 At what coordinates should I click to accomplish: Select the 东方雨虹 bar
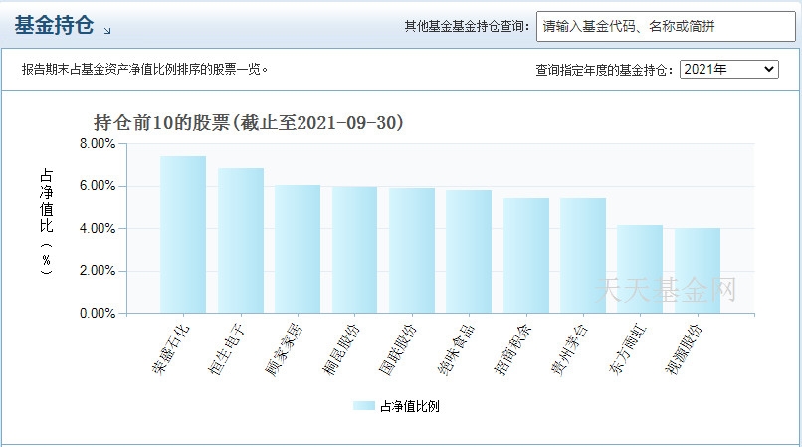tap(640, 269)
